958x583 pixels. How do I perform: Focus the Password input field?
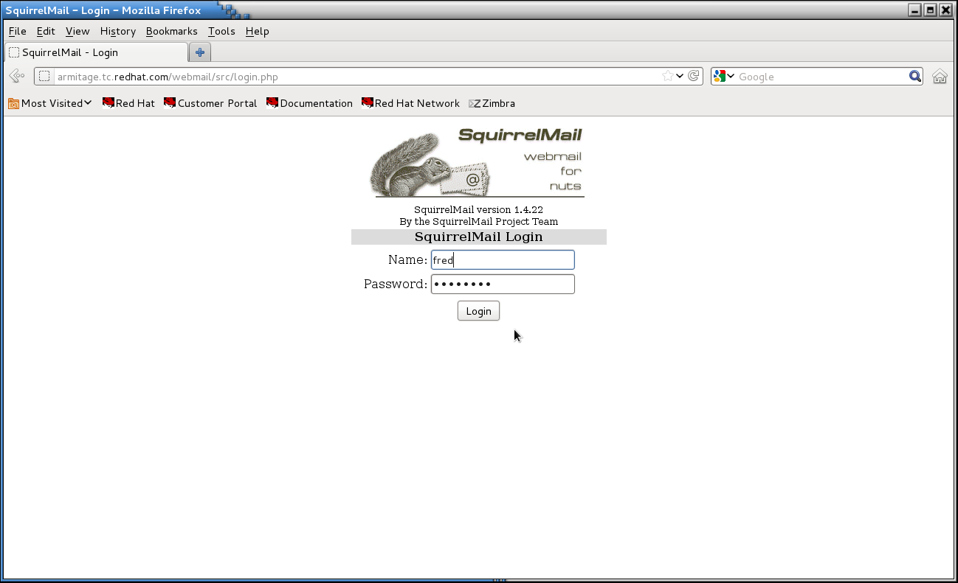[x=503, y=284]
